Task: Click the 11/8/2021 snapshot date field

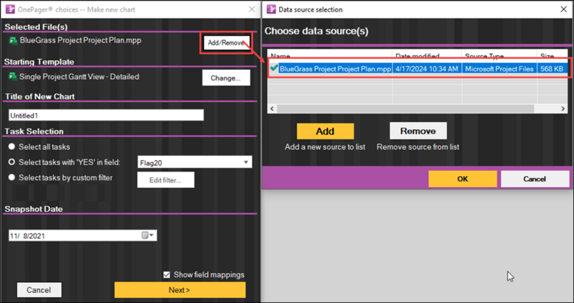Action: [83, 236]
